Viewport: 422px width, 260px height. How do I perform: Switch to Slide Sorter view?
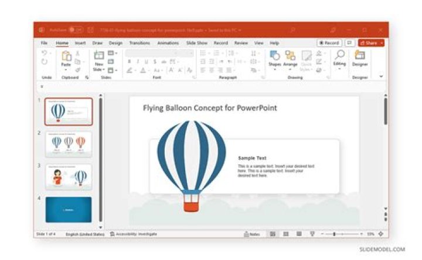[286, 234]
